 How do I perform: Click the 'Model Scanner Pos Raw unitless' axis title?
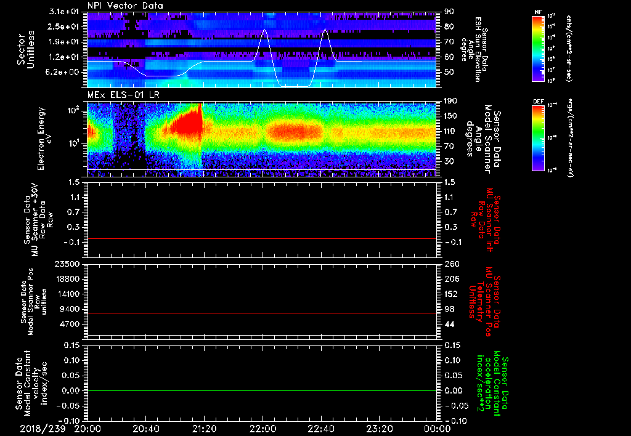(x=33, y=302)
